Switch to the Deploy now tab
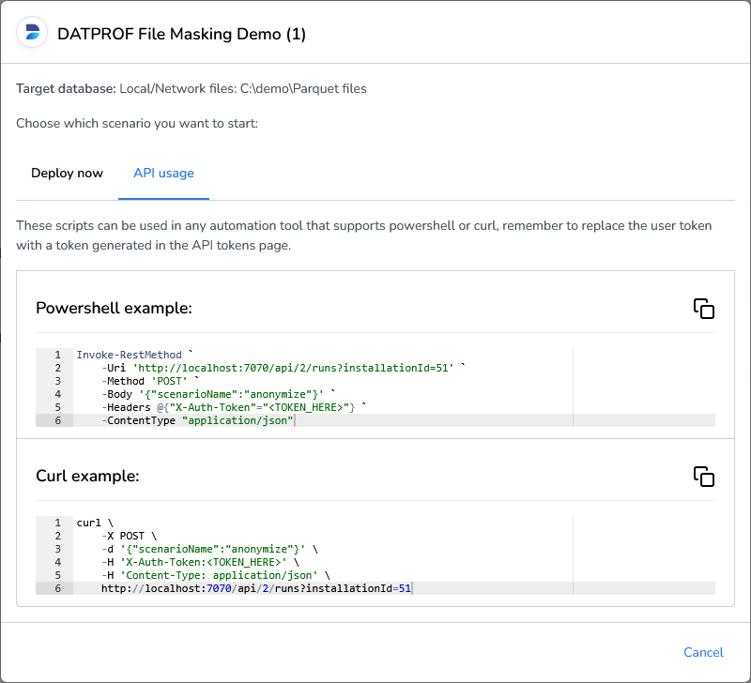 67,173
